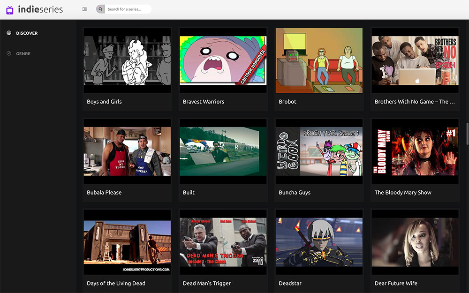
Task: Open the Brobot thumbnail image
Action: pyautogui.click(x=319, y=60)
